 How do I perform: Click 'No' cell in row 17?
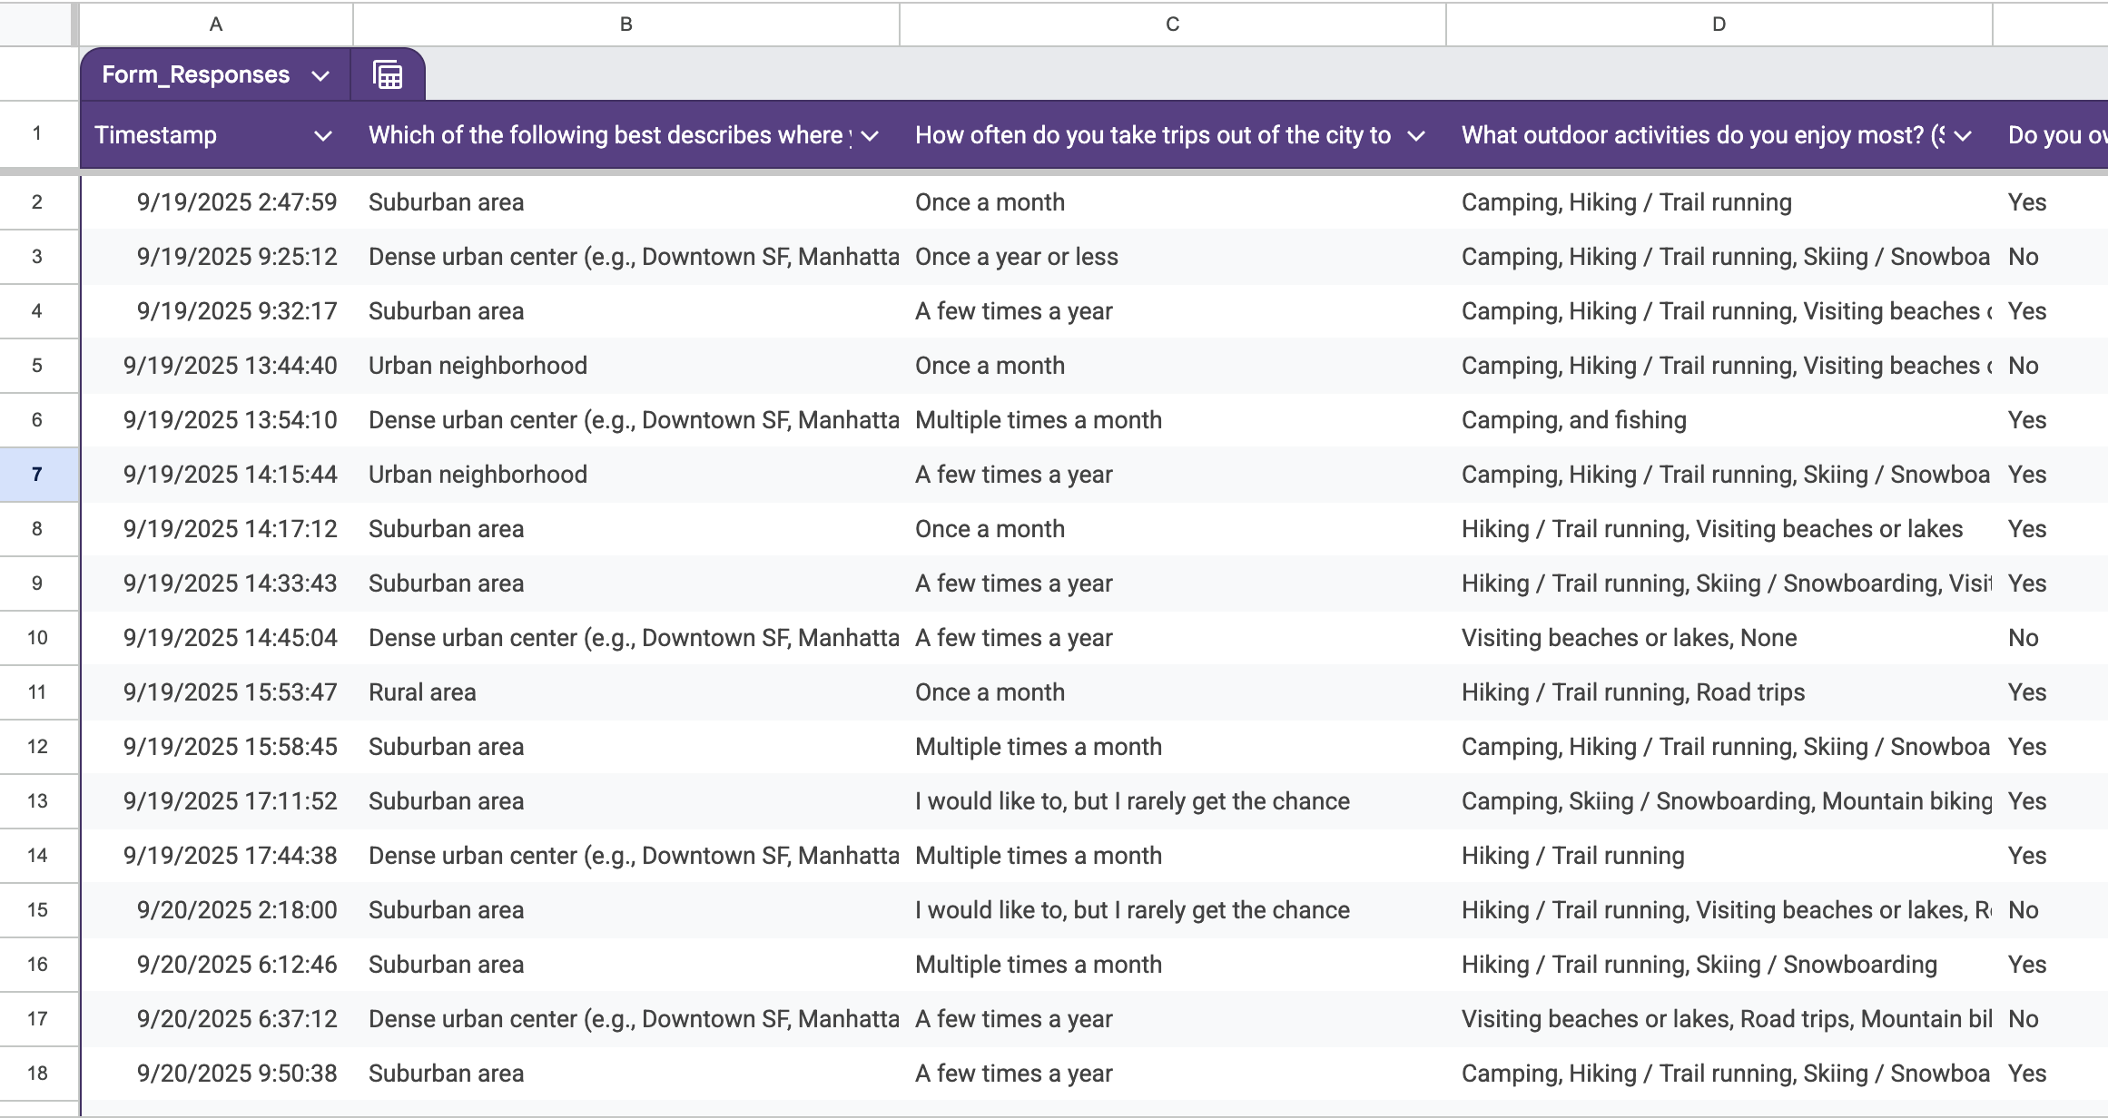point(2051,1019)
